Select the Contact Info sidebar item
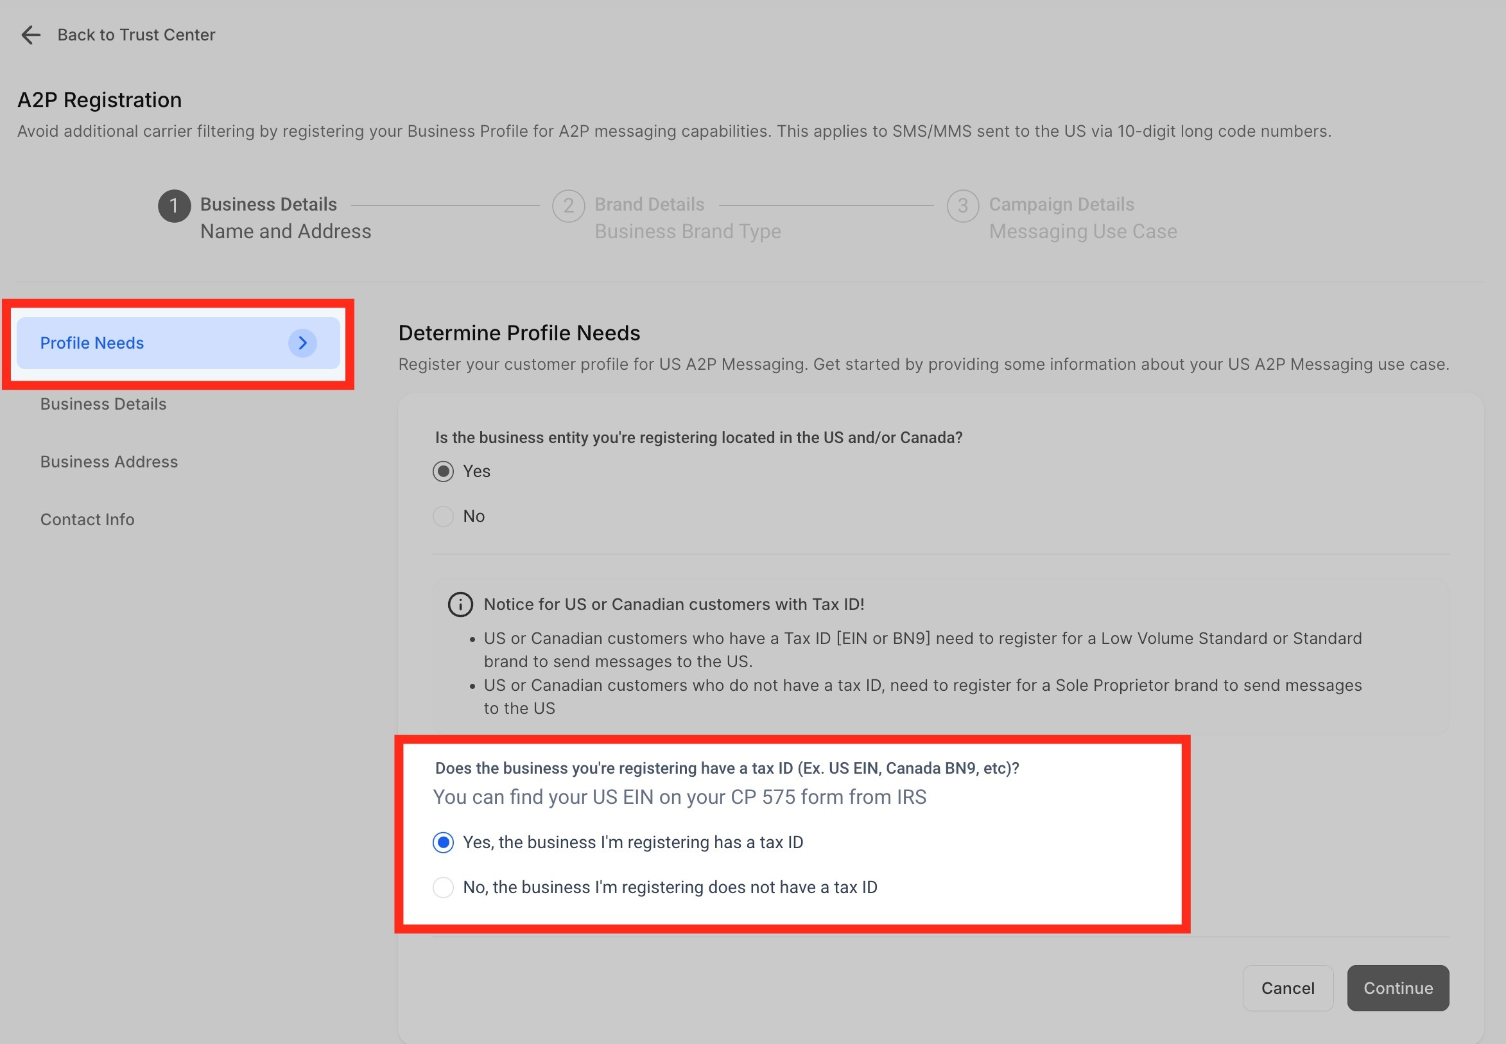This screenshot has width=1506, height=1044. pos(88,519)
